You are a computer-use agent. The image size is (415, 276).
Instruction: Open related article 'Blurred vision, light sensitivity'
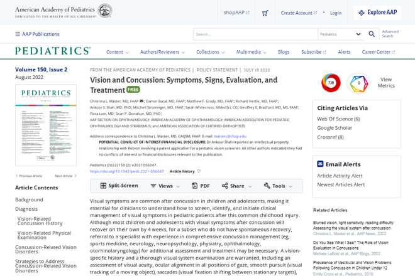(353, 225)
